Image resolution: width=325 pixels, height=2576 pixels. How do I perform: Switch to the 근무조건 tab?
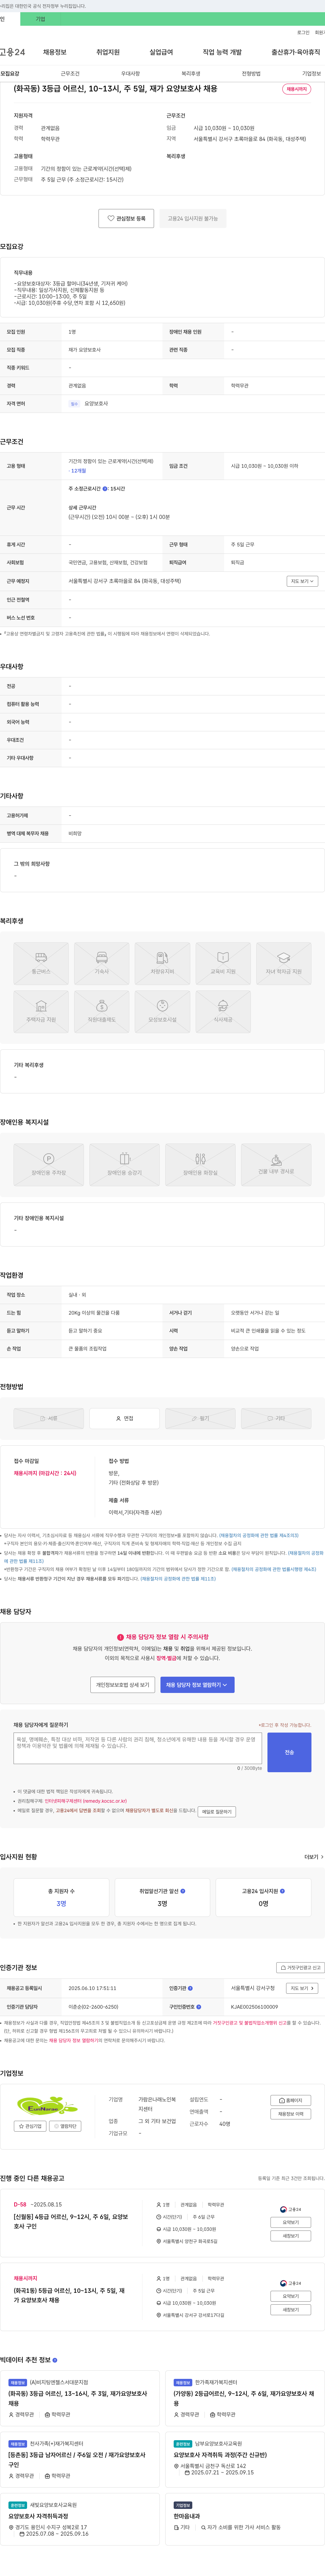[70, 73]
